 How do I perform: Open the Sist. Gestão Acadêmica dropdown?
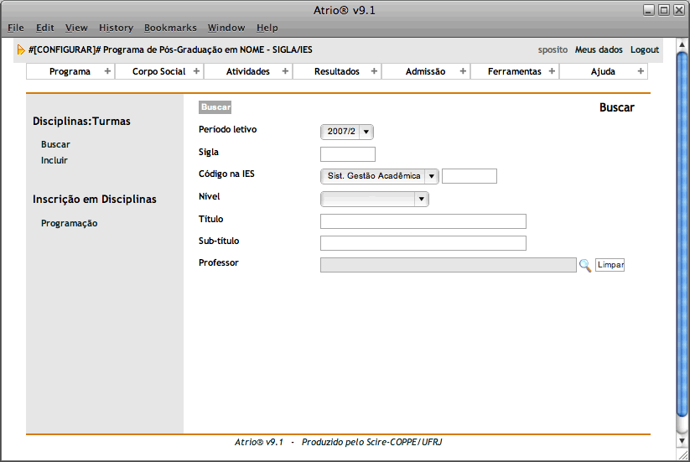379,176
